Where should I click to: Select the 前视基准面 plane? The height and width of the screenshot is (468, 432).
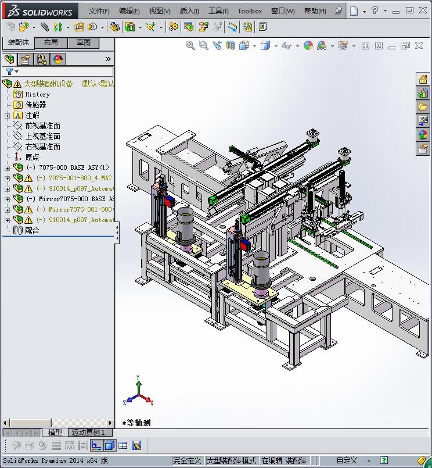(x=42, y=126)
